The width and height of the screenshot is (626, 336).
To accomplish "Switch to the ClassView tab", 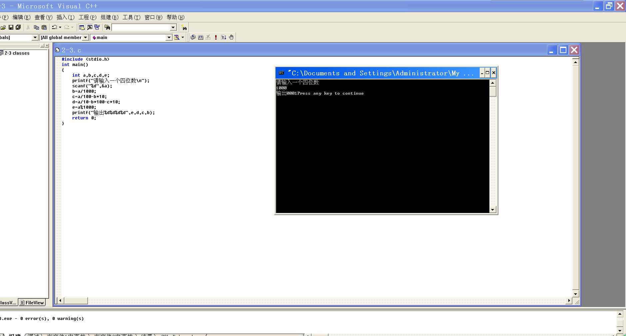I will [8, 303].
